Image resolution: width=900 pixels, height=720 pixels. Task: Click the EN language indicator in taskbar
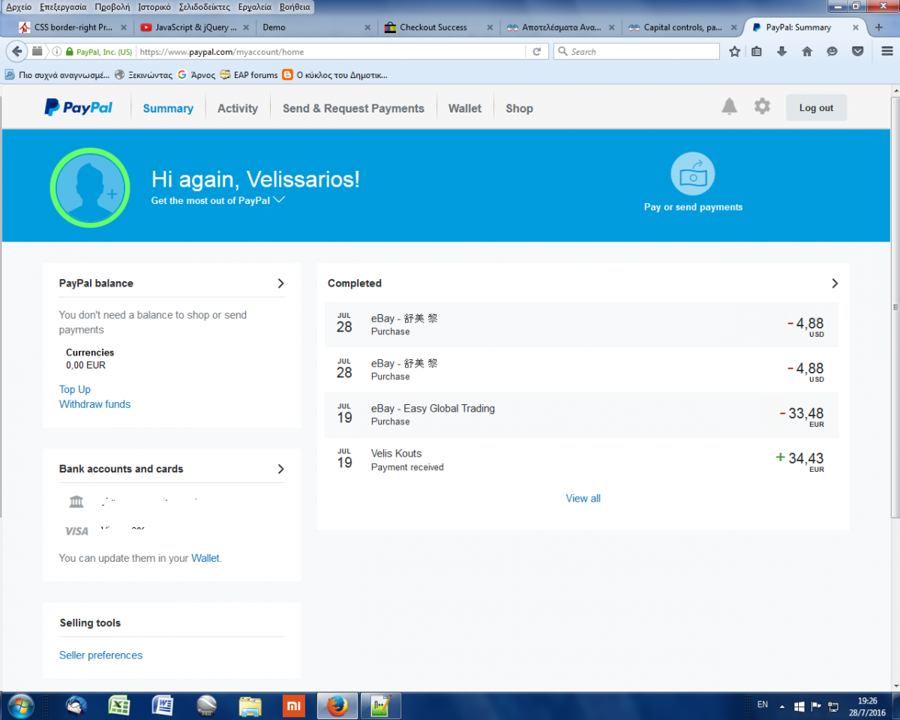click(763, 704)
